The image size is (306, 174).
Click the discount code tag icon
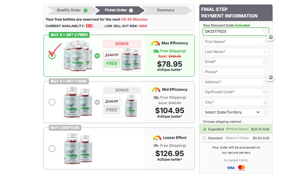265,32
